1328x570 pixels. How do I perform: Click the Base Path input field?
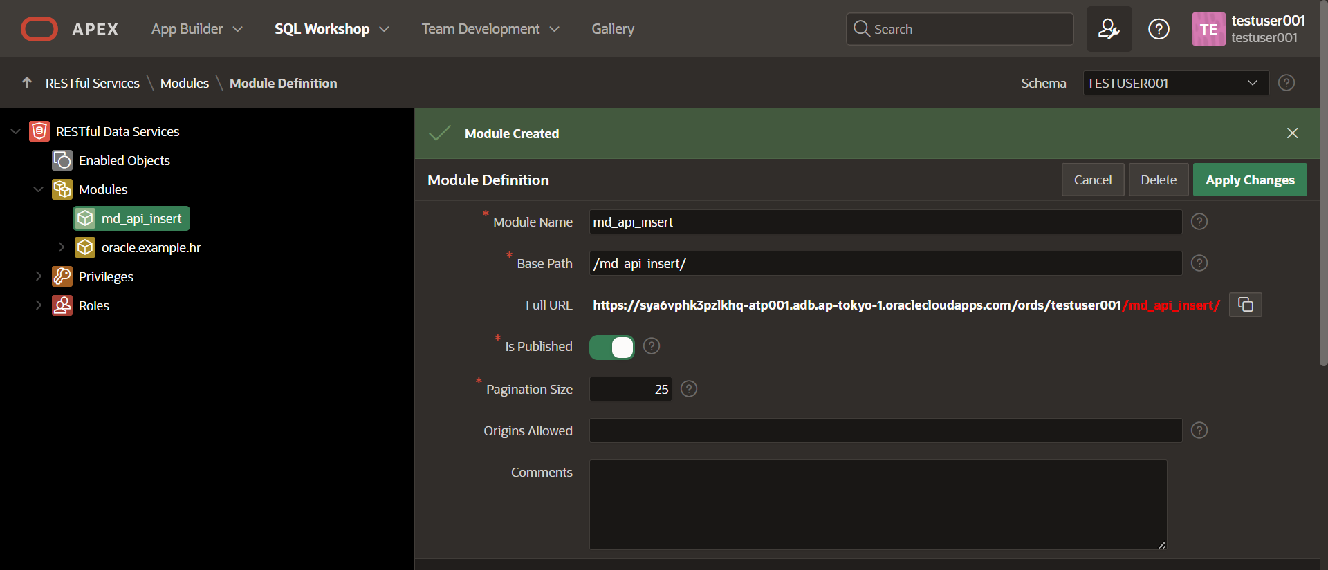885,263
